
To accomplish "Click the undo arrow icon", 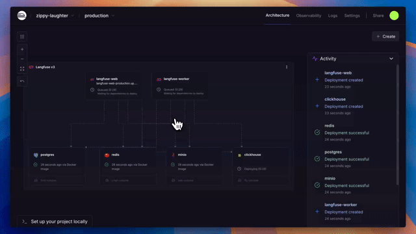I will 22,81.
